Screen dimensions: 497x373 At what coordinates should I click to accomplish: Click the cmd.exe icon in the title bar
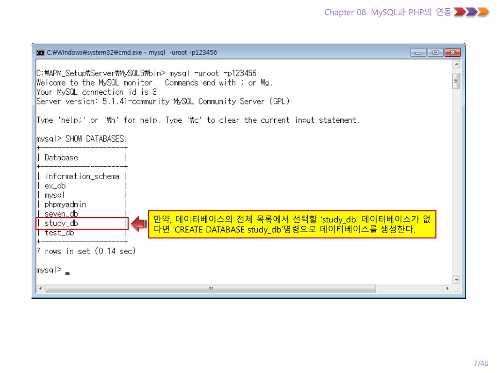tap(40, 52)
